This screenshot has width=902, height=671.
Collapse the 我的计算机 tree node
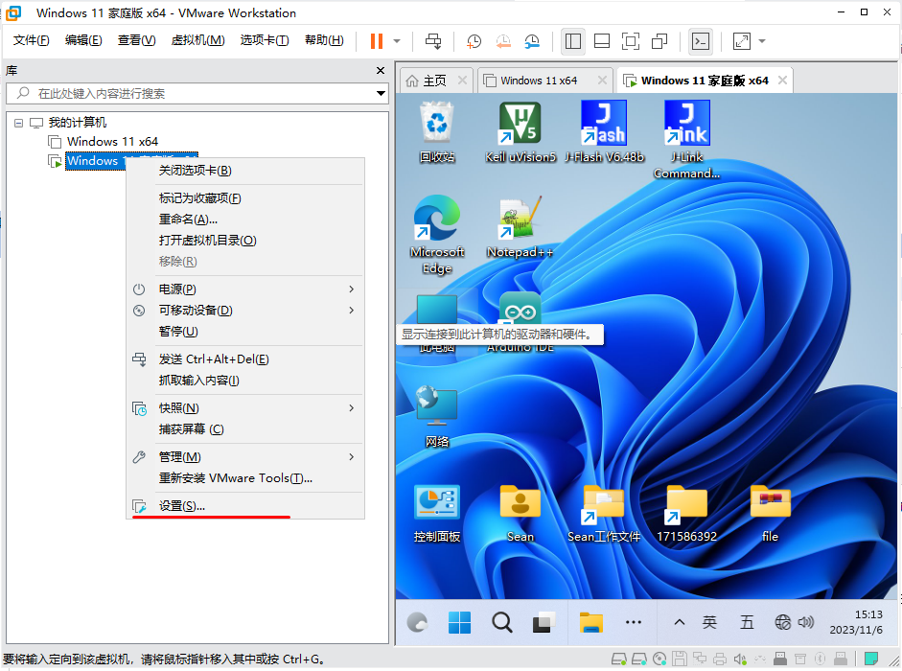[18, 123]
